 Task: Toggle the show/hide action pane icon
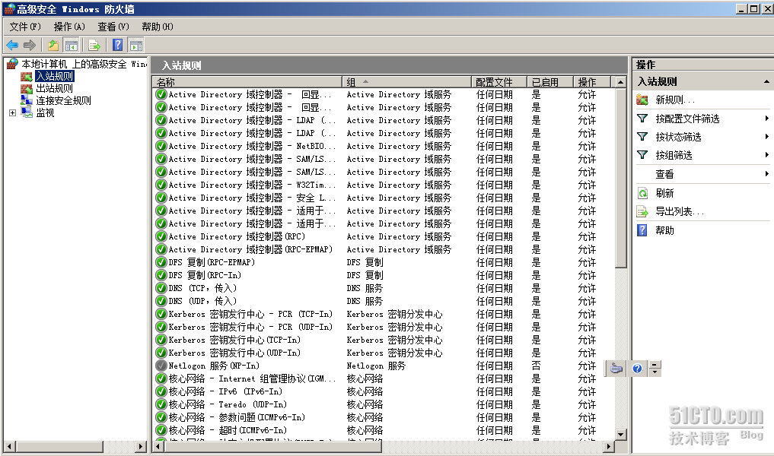136,46
